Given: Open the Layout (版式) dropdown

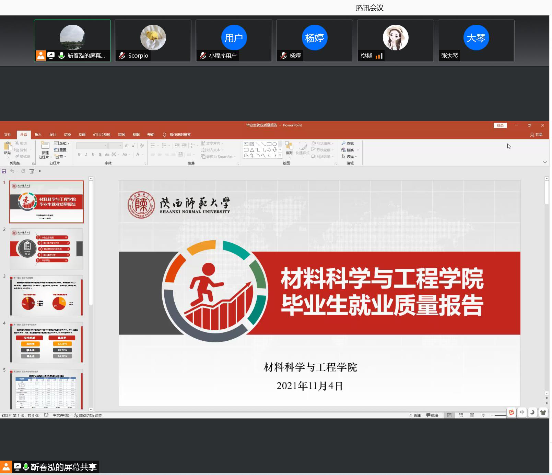Looking at the screenshot, I should [x=62, y=143].
